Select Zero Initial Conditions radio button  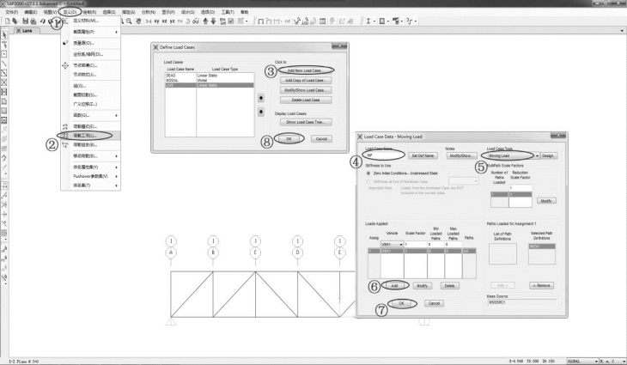point(368,173)
